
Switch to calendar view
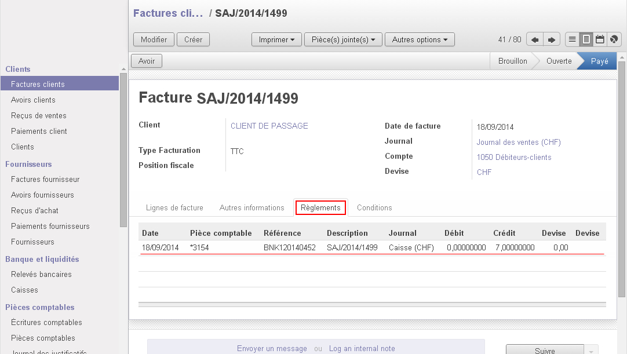(x=600, y=39)
